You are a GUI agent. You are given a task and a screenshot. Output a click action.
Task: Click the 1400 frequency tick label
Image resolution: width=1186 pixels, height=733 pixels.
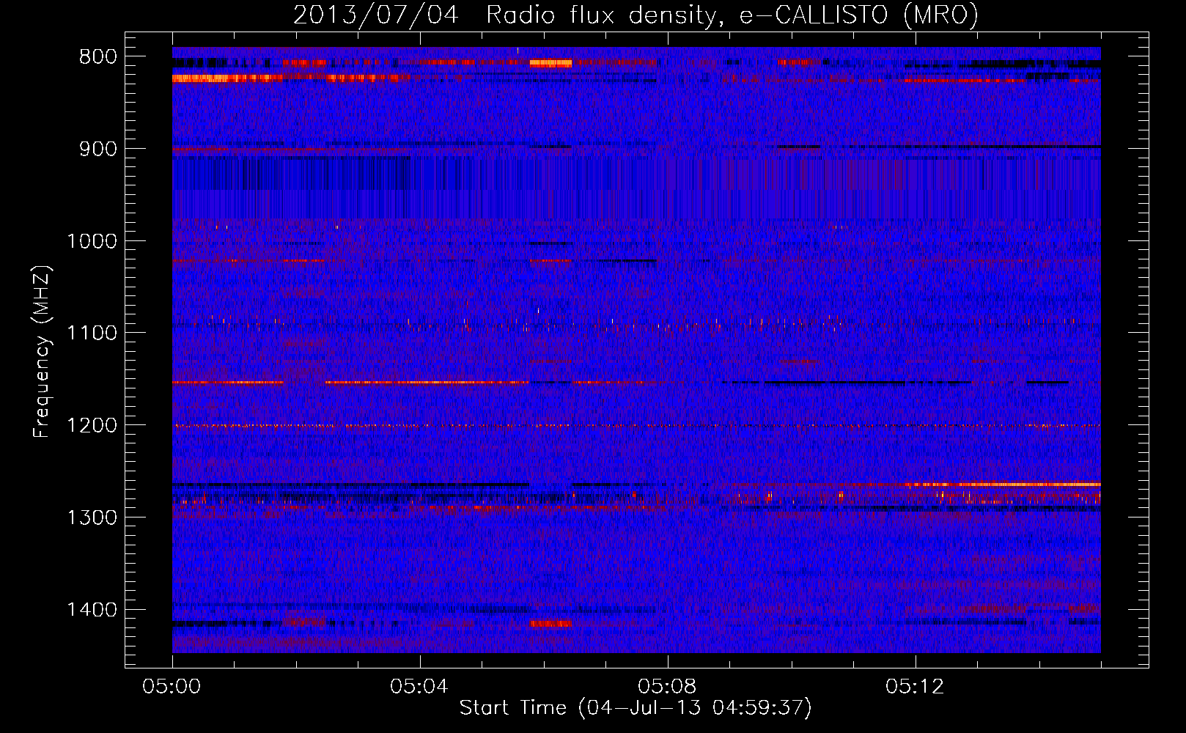click(92, 610)
